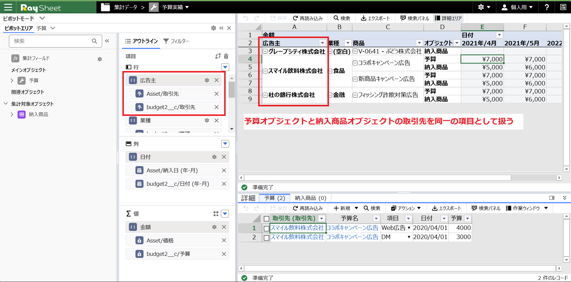Select the 予算 (2) detail tab
571x282 pixels.
[274, 198]
